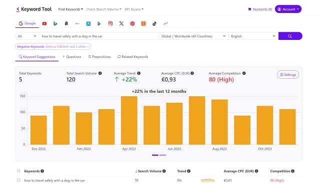Tick the select-all Keywords header checkbox
Viewport: 320px width, 185px height.
pyautogui.click(x=19, y=171)
